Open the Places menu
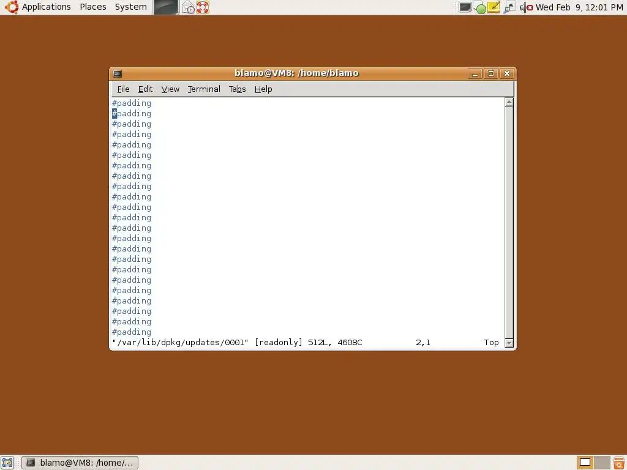This screenshot has width=627, height=470. [93, 7]
